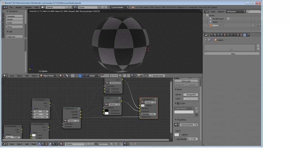Select the World properties tab
This screenshot has width=290, height=163.
click(222, 35)
